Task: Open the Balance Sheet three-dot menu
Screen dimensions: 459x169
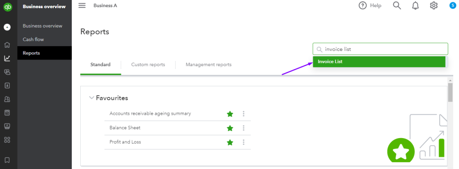Action: pyautogui.click(x=243, y=128)
